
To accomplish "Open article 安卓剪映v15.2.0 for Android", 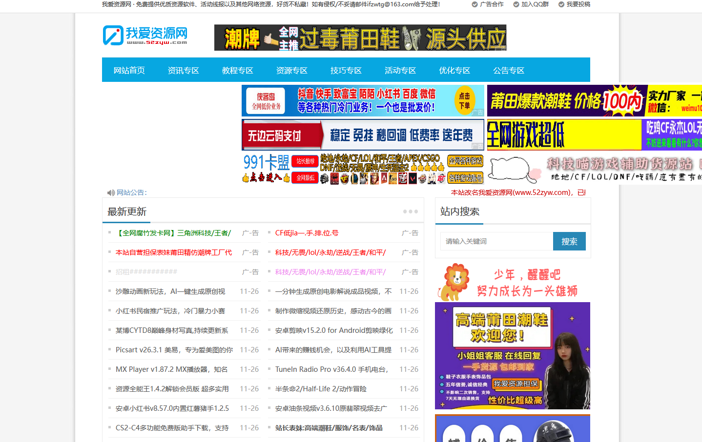I will (x=334, y=330).
